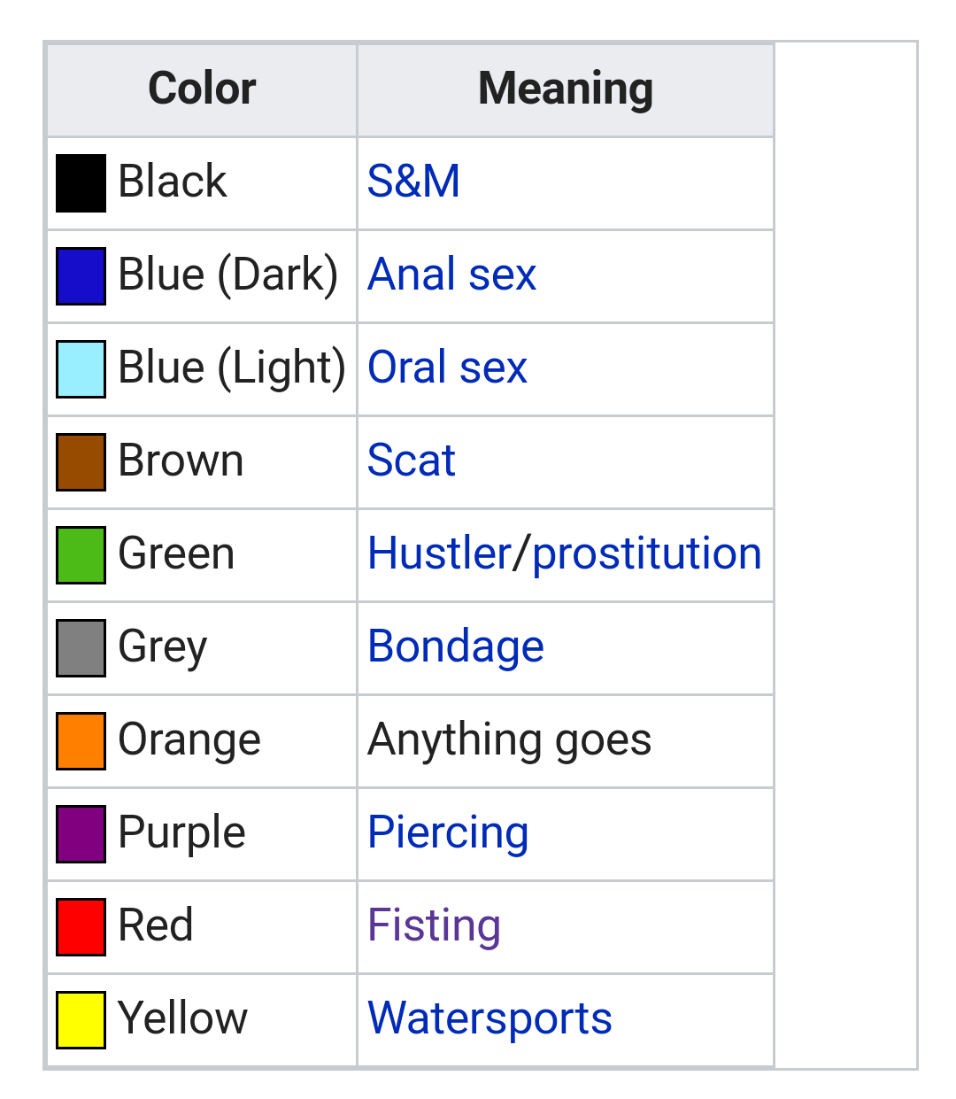This screenshot has width=956, height=1099.
Task: Click the brown color swatch
Action: 81,462
